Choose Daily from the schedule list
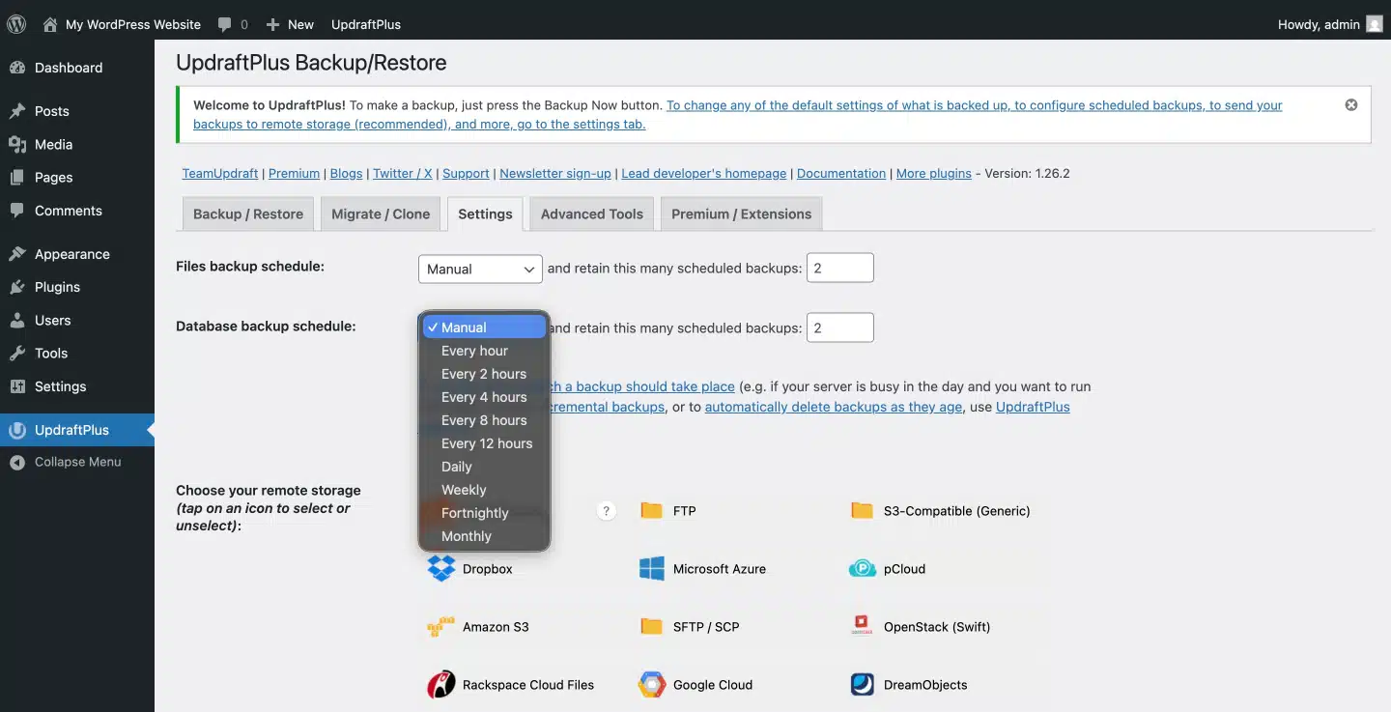 point(484,467)
